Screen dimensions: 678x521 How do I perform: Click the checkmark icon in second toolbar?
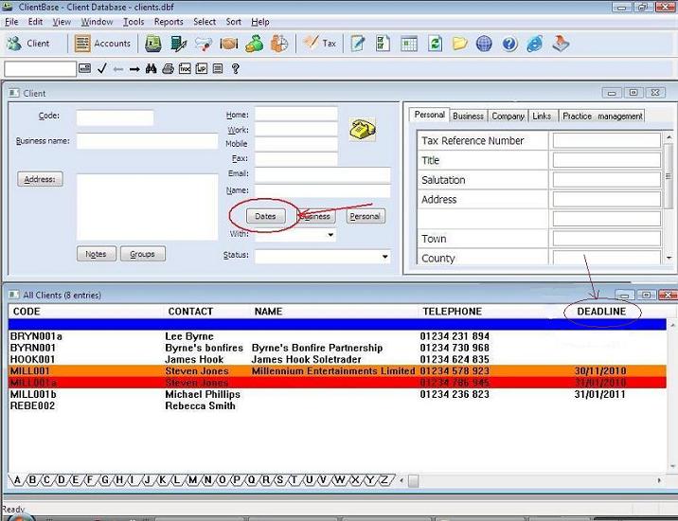click(102, 68)
